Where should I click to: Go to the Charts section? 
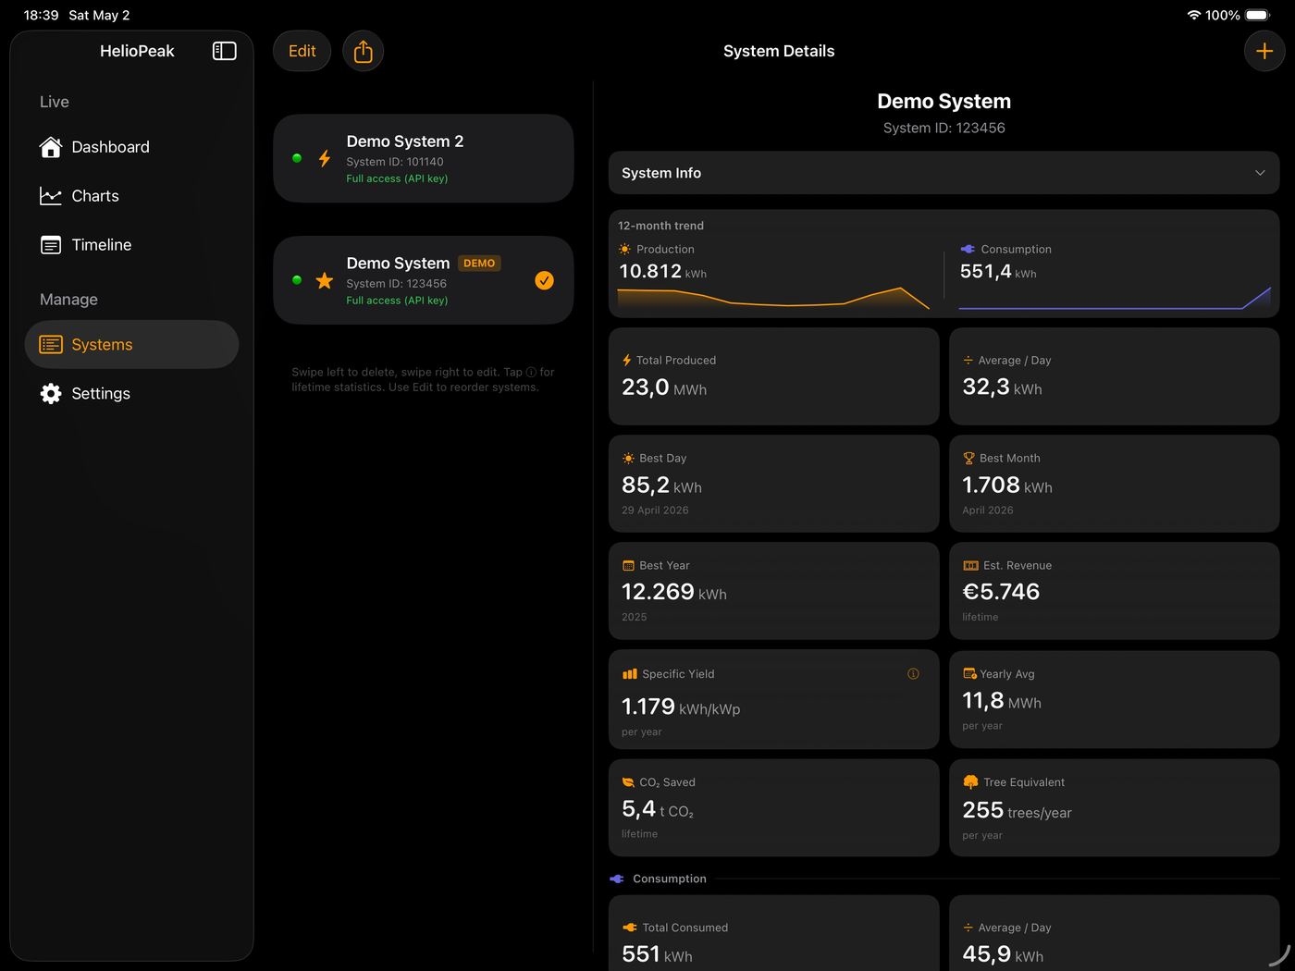(x=131, y=196)
